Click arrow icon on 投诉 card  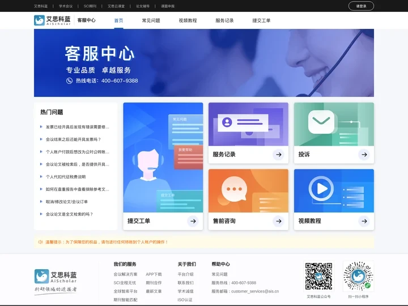pos(364,154)
